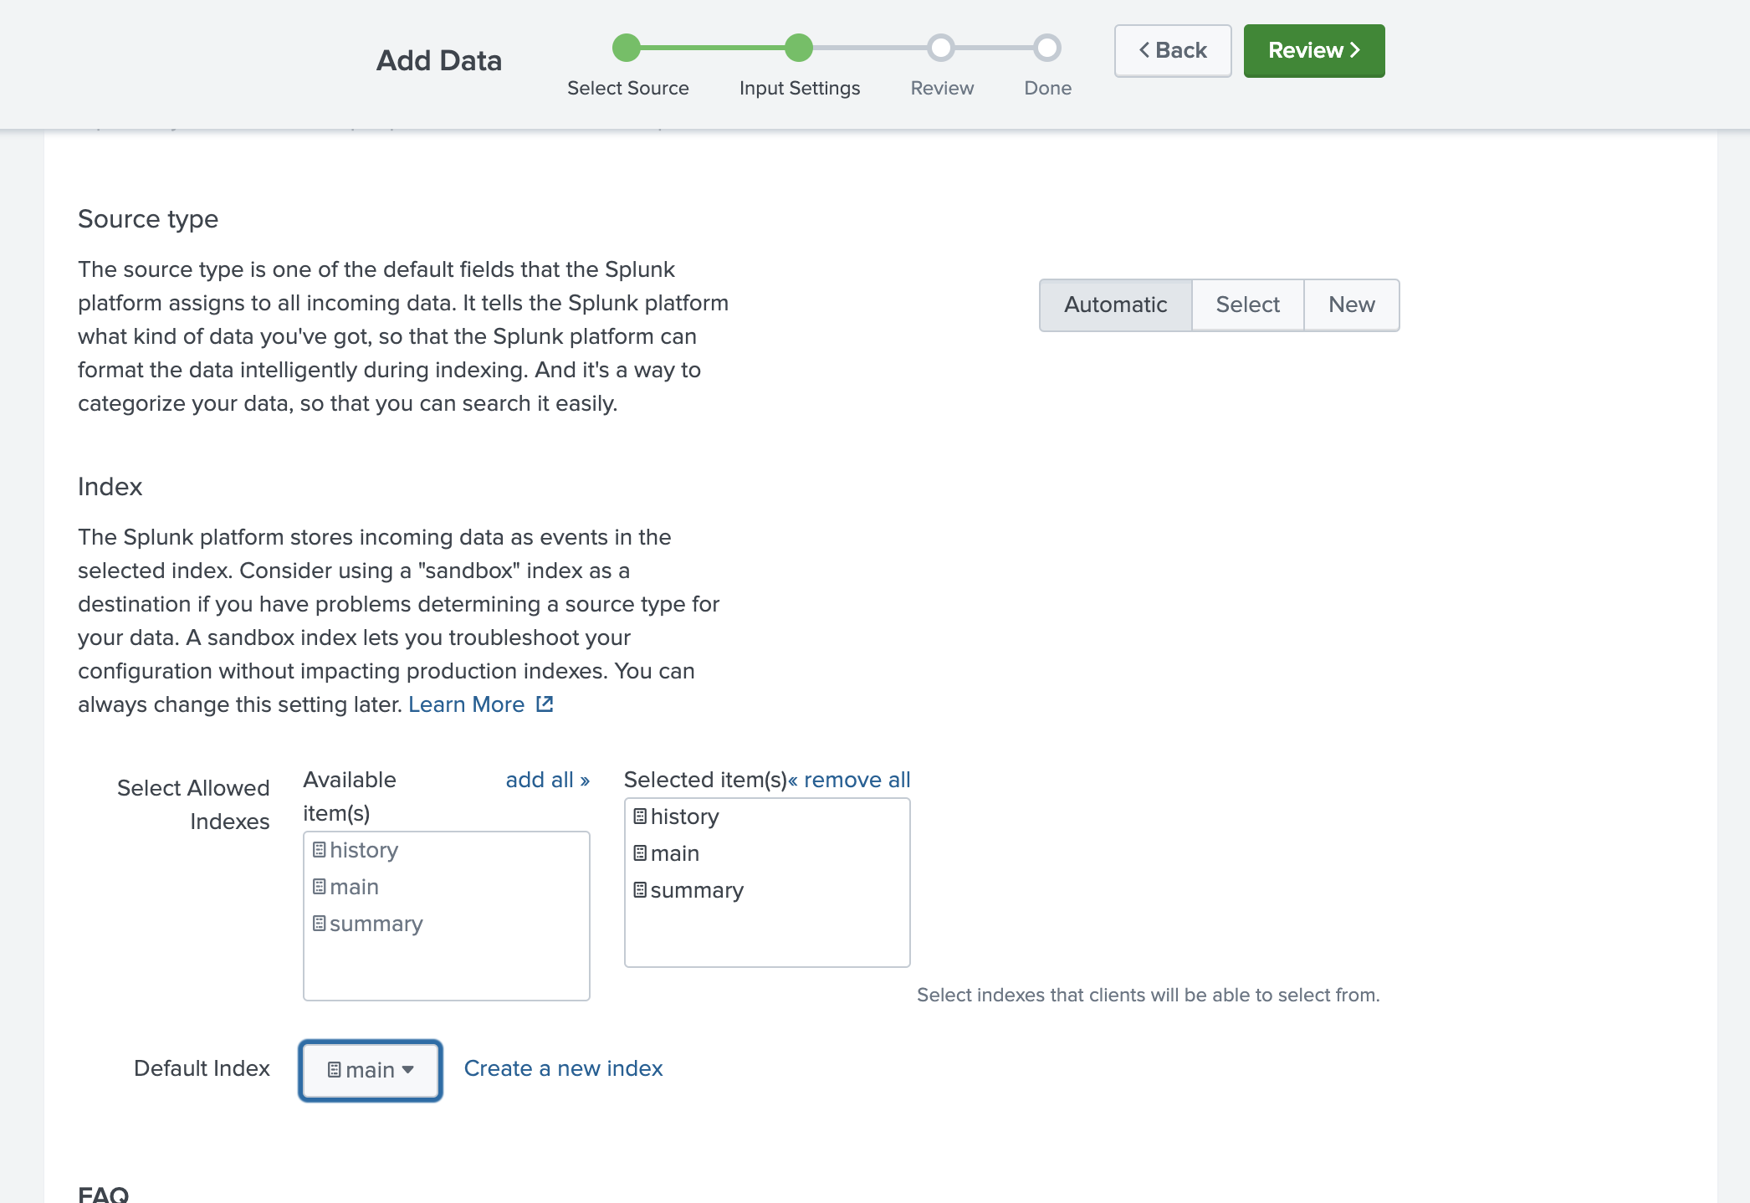Click the external link icon beside Learn More
This screenshot has height=1203, width=1750.
pos(544,704)
